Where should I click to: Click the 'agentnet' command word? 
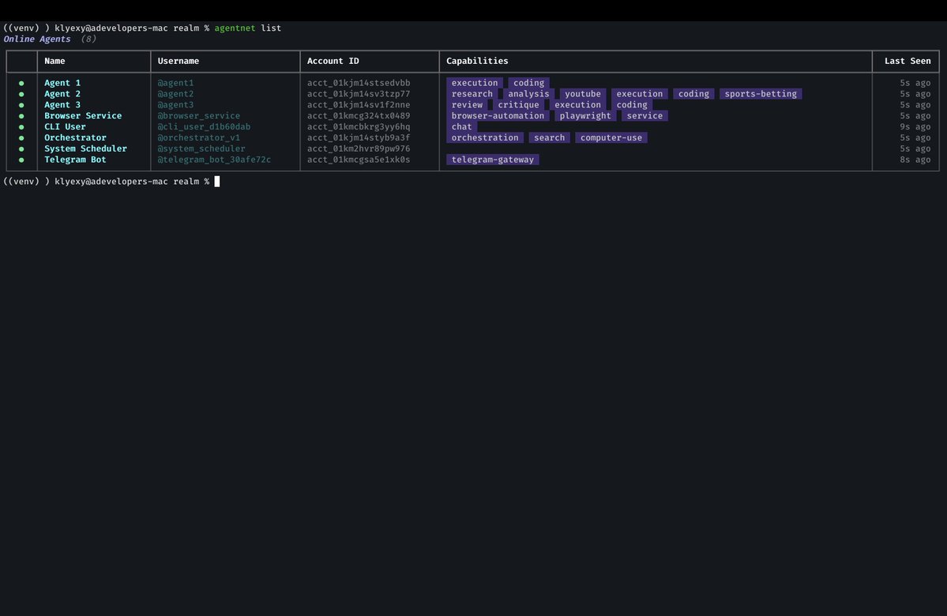click(235, 28)
